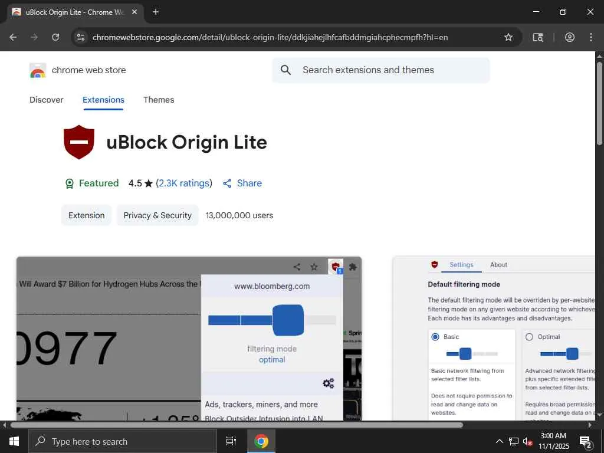Click the network tray icon
Viewport: 604px width, 453px height.
click(x=514, y=441)
